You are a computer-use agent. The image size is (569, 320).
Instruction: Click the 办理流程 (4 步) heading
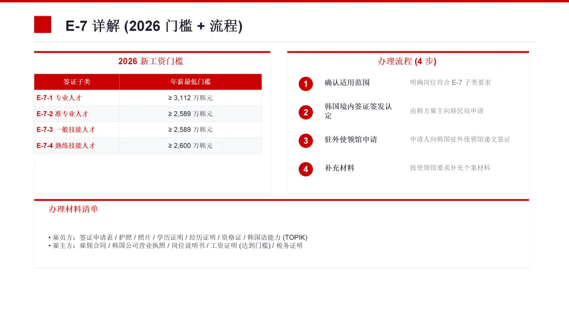[x=407, y=61]
